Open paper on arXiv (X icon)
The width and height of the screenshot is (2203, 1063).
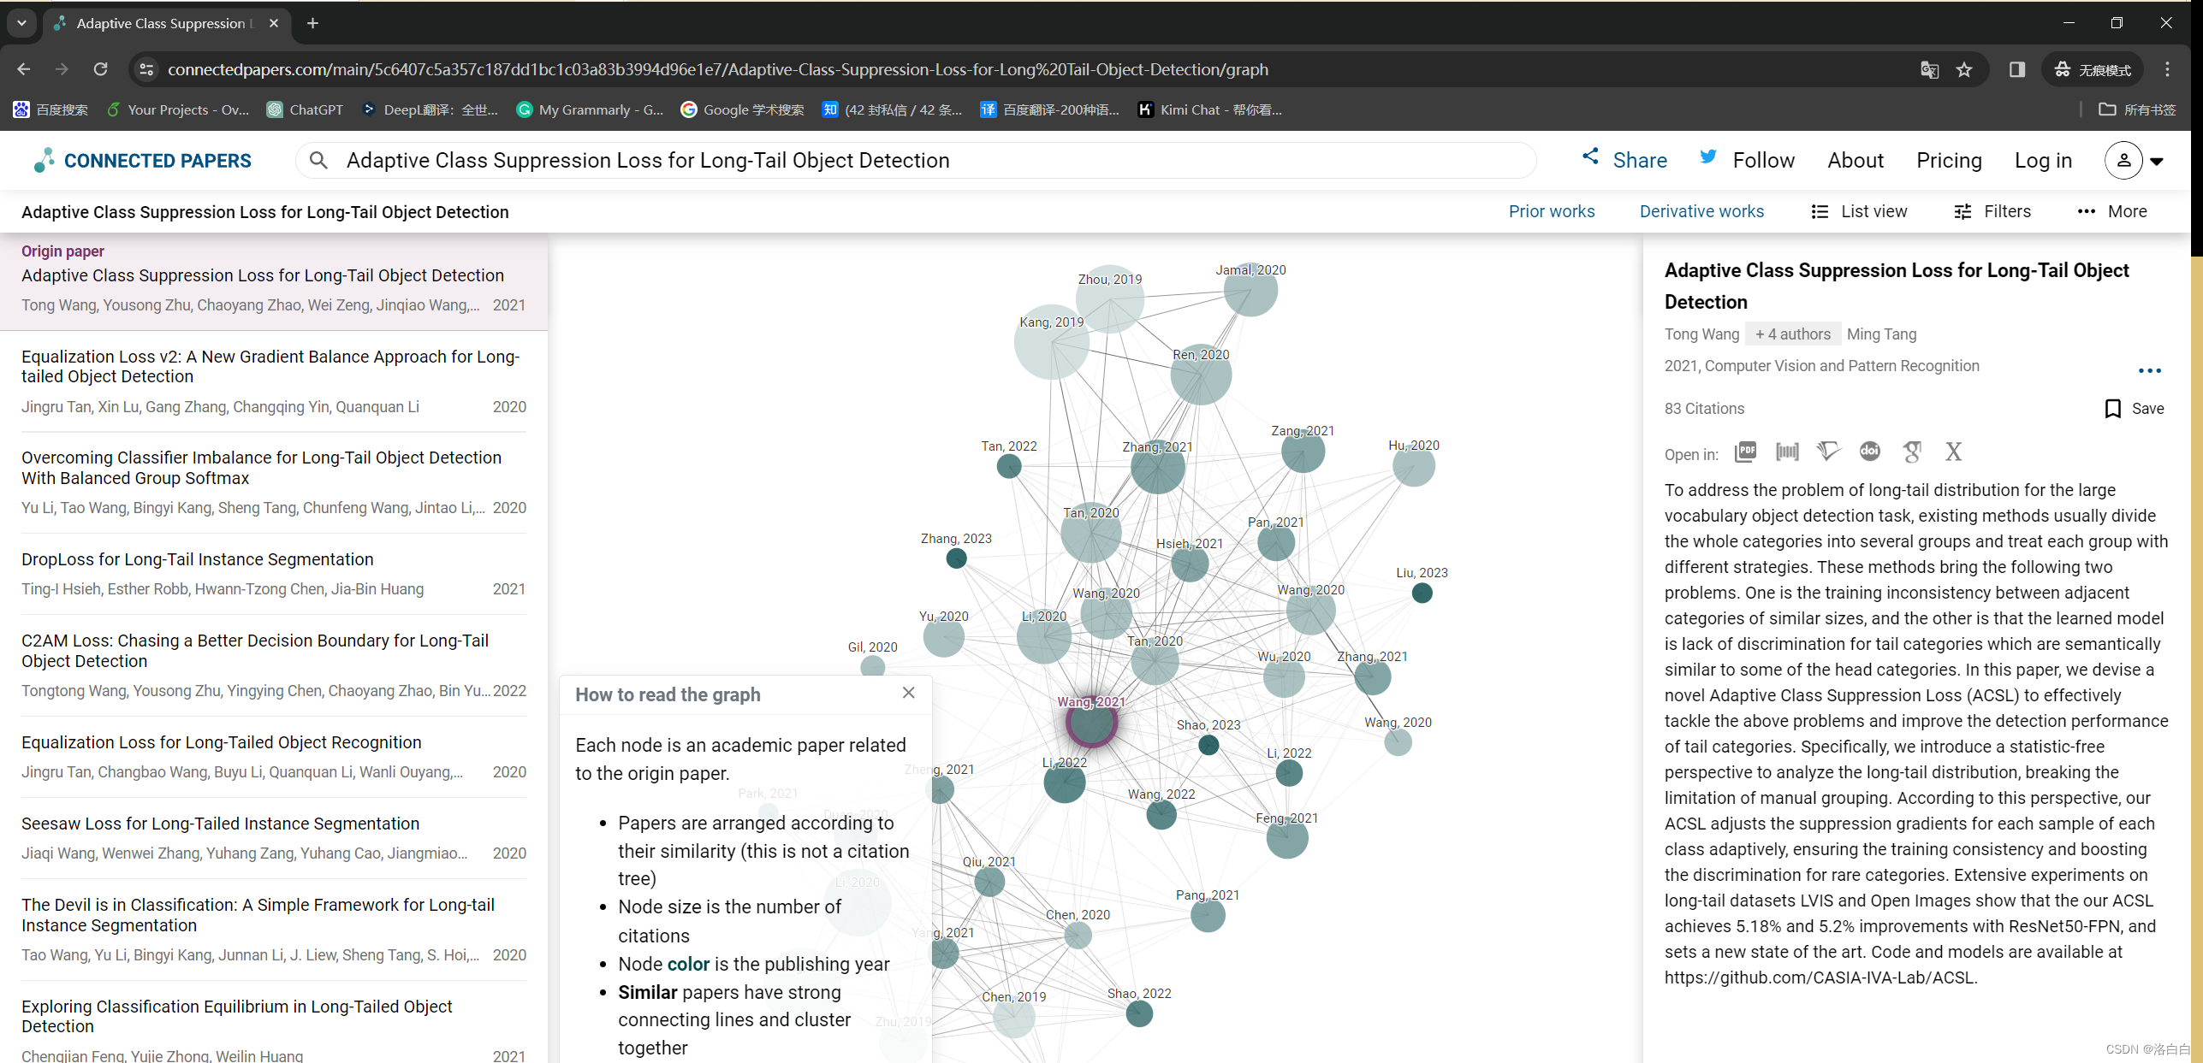[x=1953, y=452]
